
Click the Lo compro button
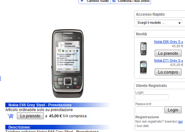(168, 72)
